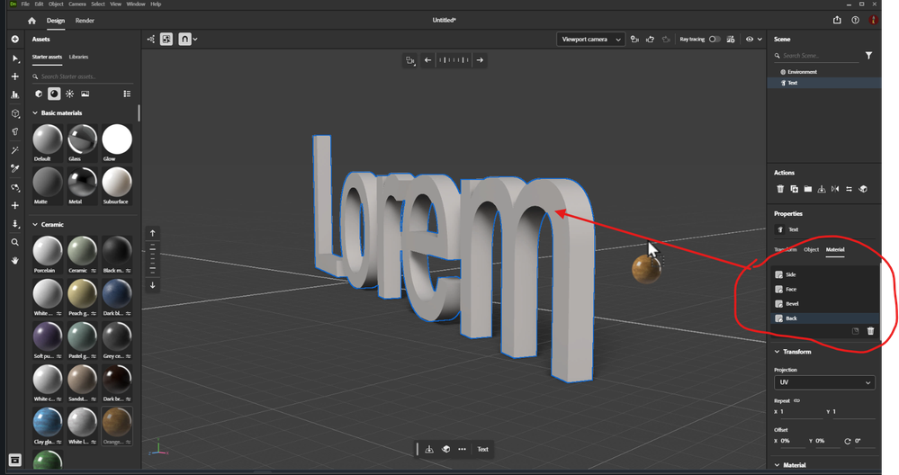Click the more options ellipsis bottom toolbar
Image resolution: width=899 pixels, height=475 pixels.
(463, 450)
